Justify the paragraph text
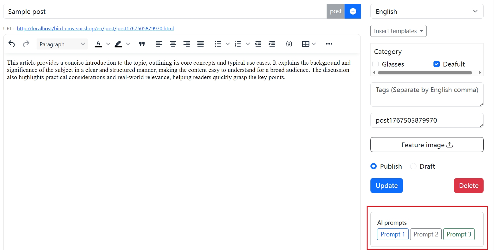The width and height of the screenshot is (494, 250). pyautogui.click(x=201, y=44)
